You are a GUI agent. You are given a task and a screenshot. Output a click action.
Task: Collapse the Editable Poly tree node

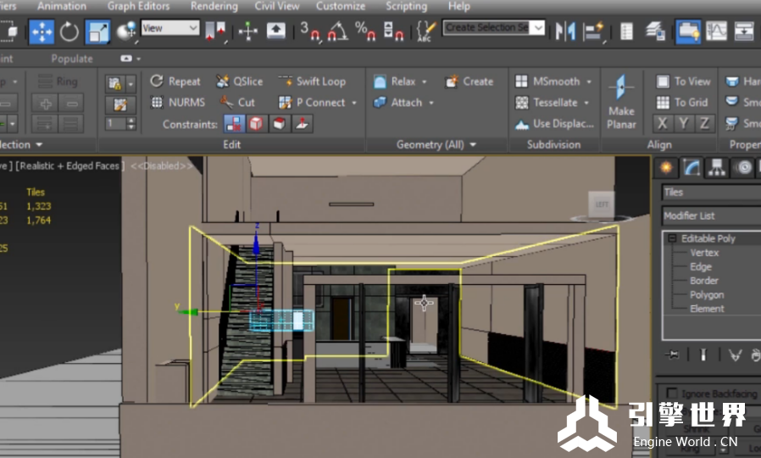[x=671, y=238]
